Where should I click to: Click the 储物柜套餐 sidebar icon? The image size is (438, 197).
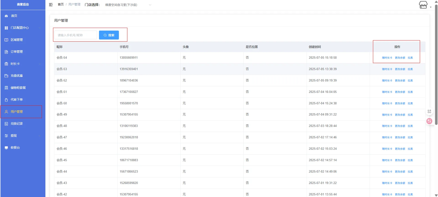pos(6,88)
